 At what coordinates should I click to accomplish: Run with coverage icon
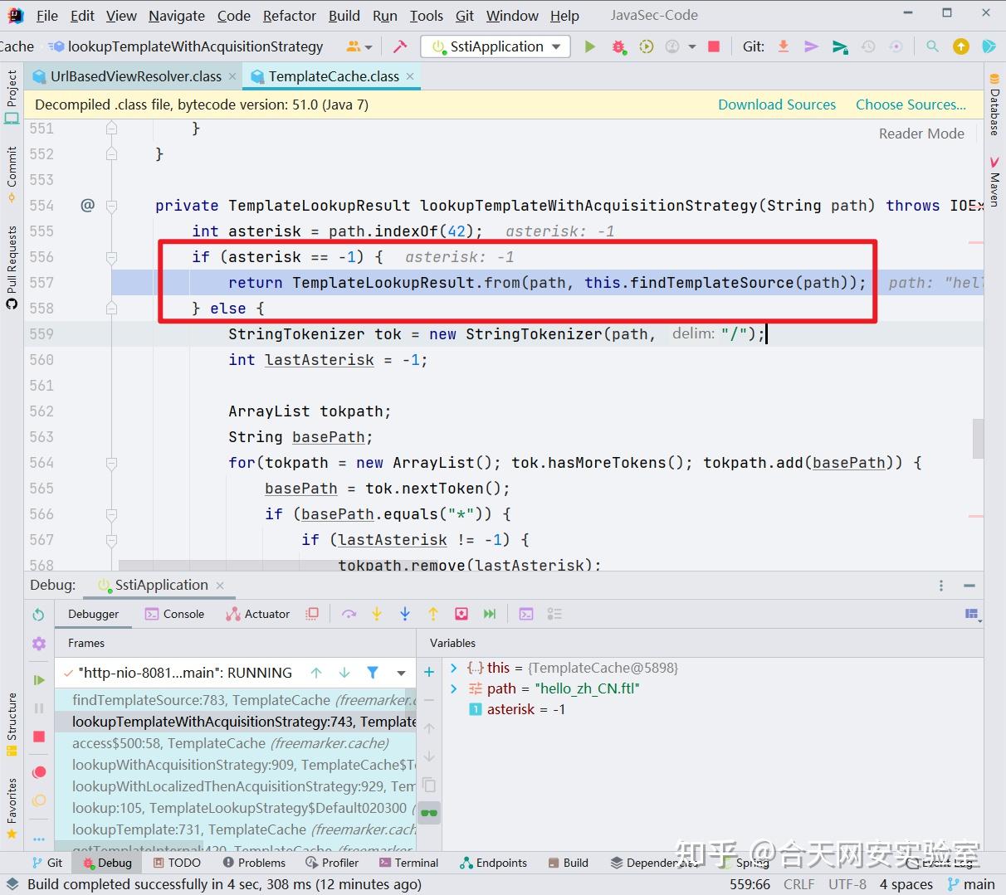pos(646,46)
